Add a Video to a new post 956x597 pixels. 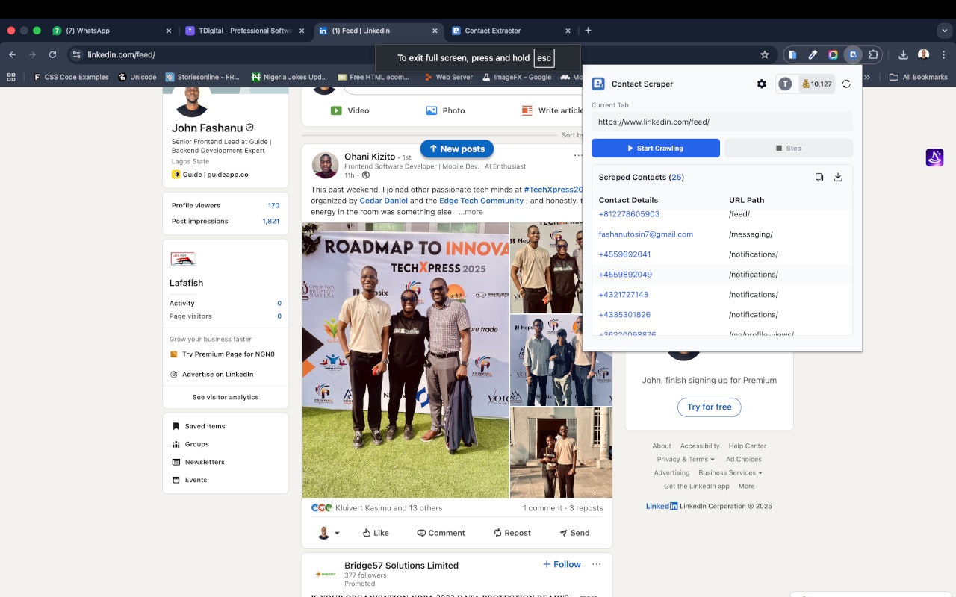pyautogui.click(x=350, y=110)
